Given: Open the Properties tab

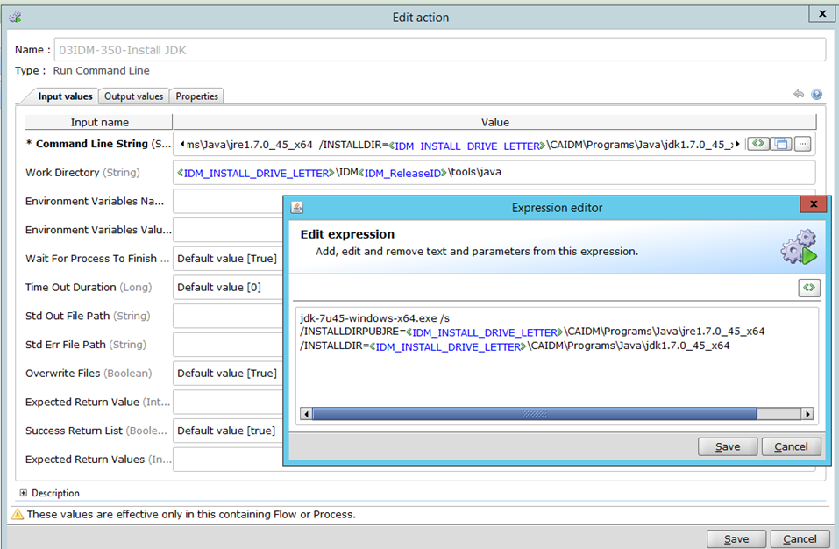Looking at the screenshot, I should click(196, 96).
